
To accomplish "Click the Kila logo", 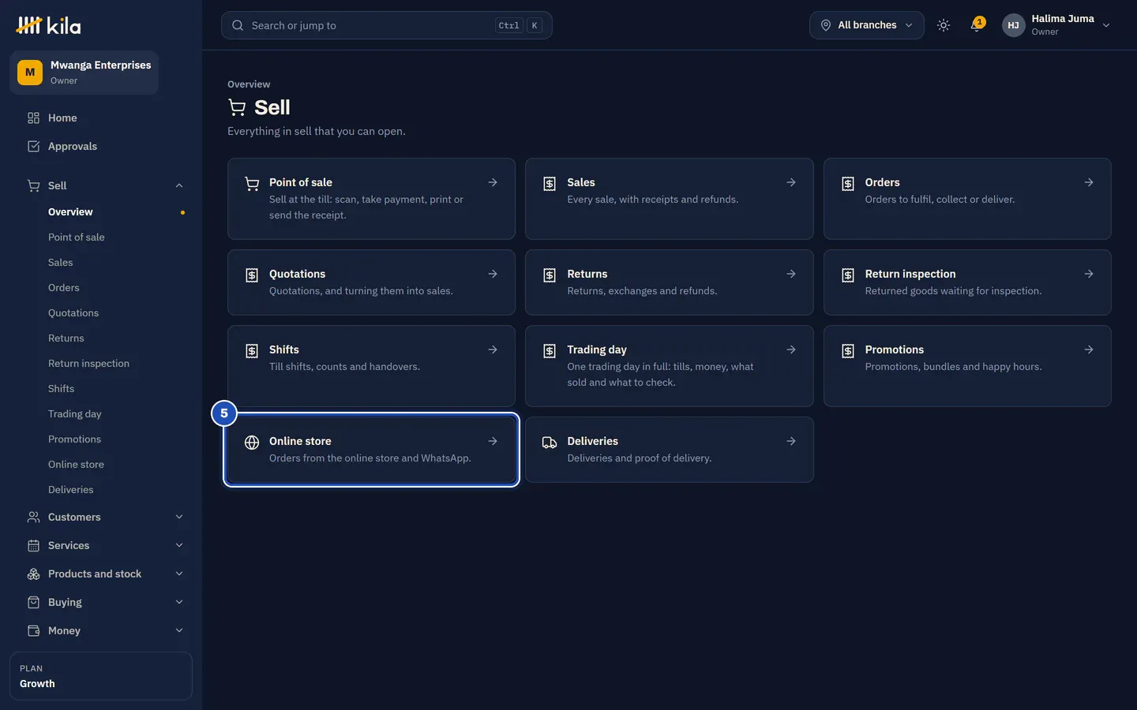I will tap(48, 25).
